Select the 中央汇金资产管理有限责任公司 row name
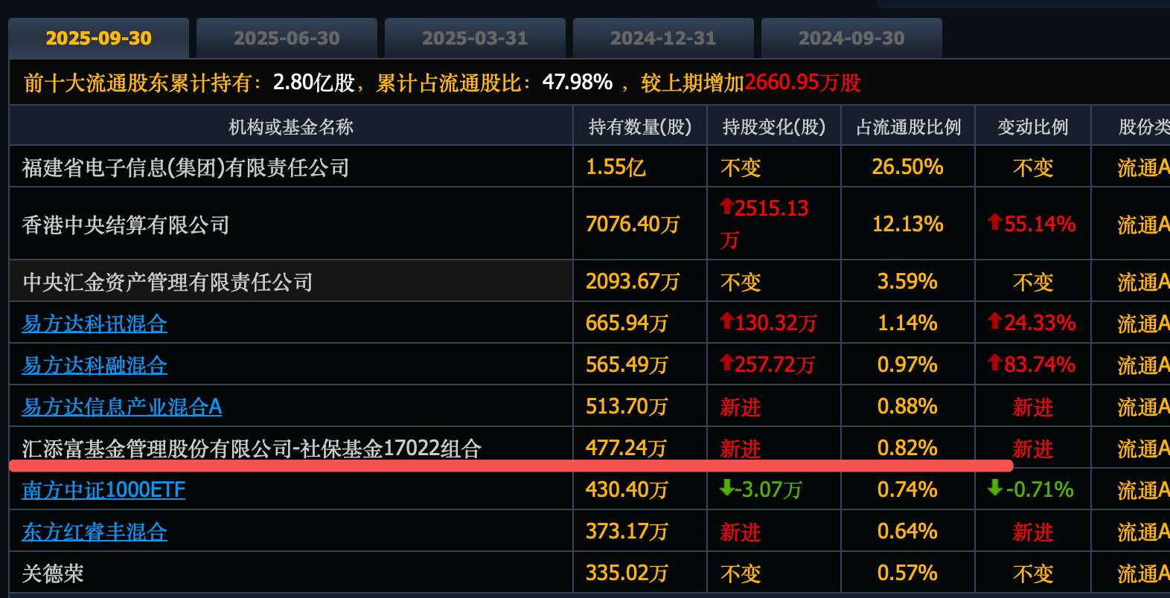Screen dimensions: 1170x598 (167, 282)
